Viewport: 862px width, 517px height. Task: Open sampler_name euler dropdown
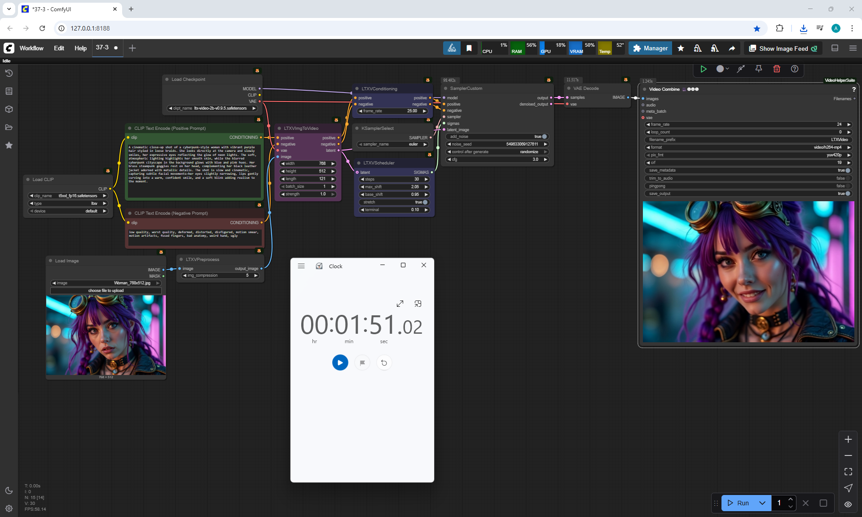pos(393,144)
